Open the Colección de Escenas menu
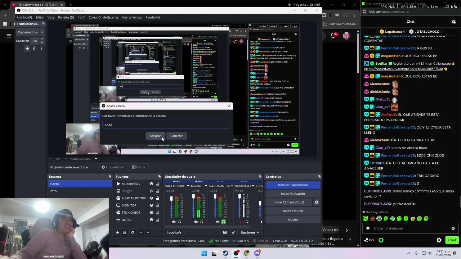This screenshot has width=461, height=259. [x=103, y=17]
